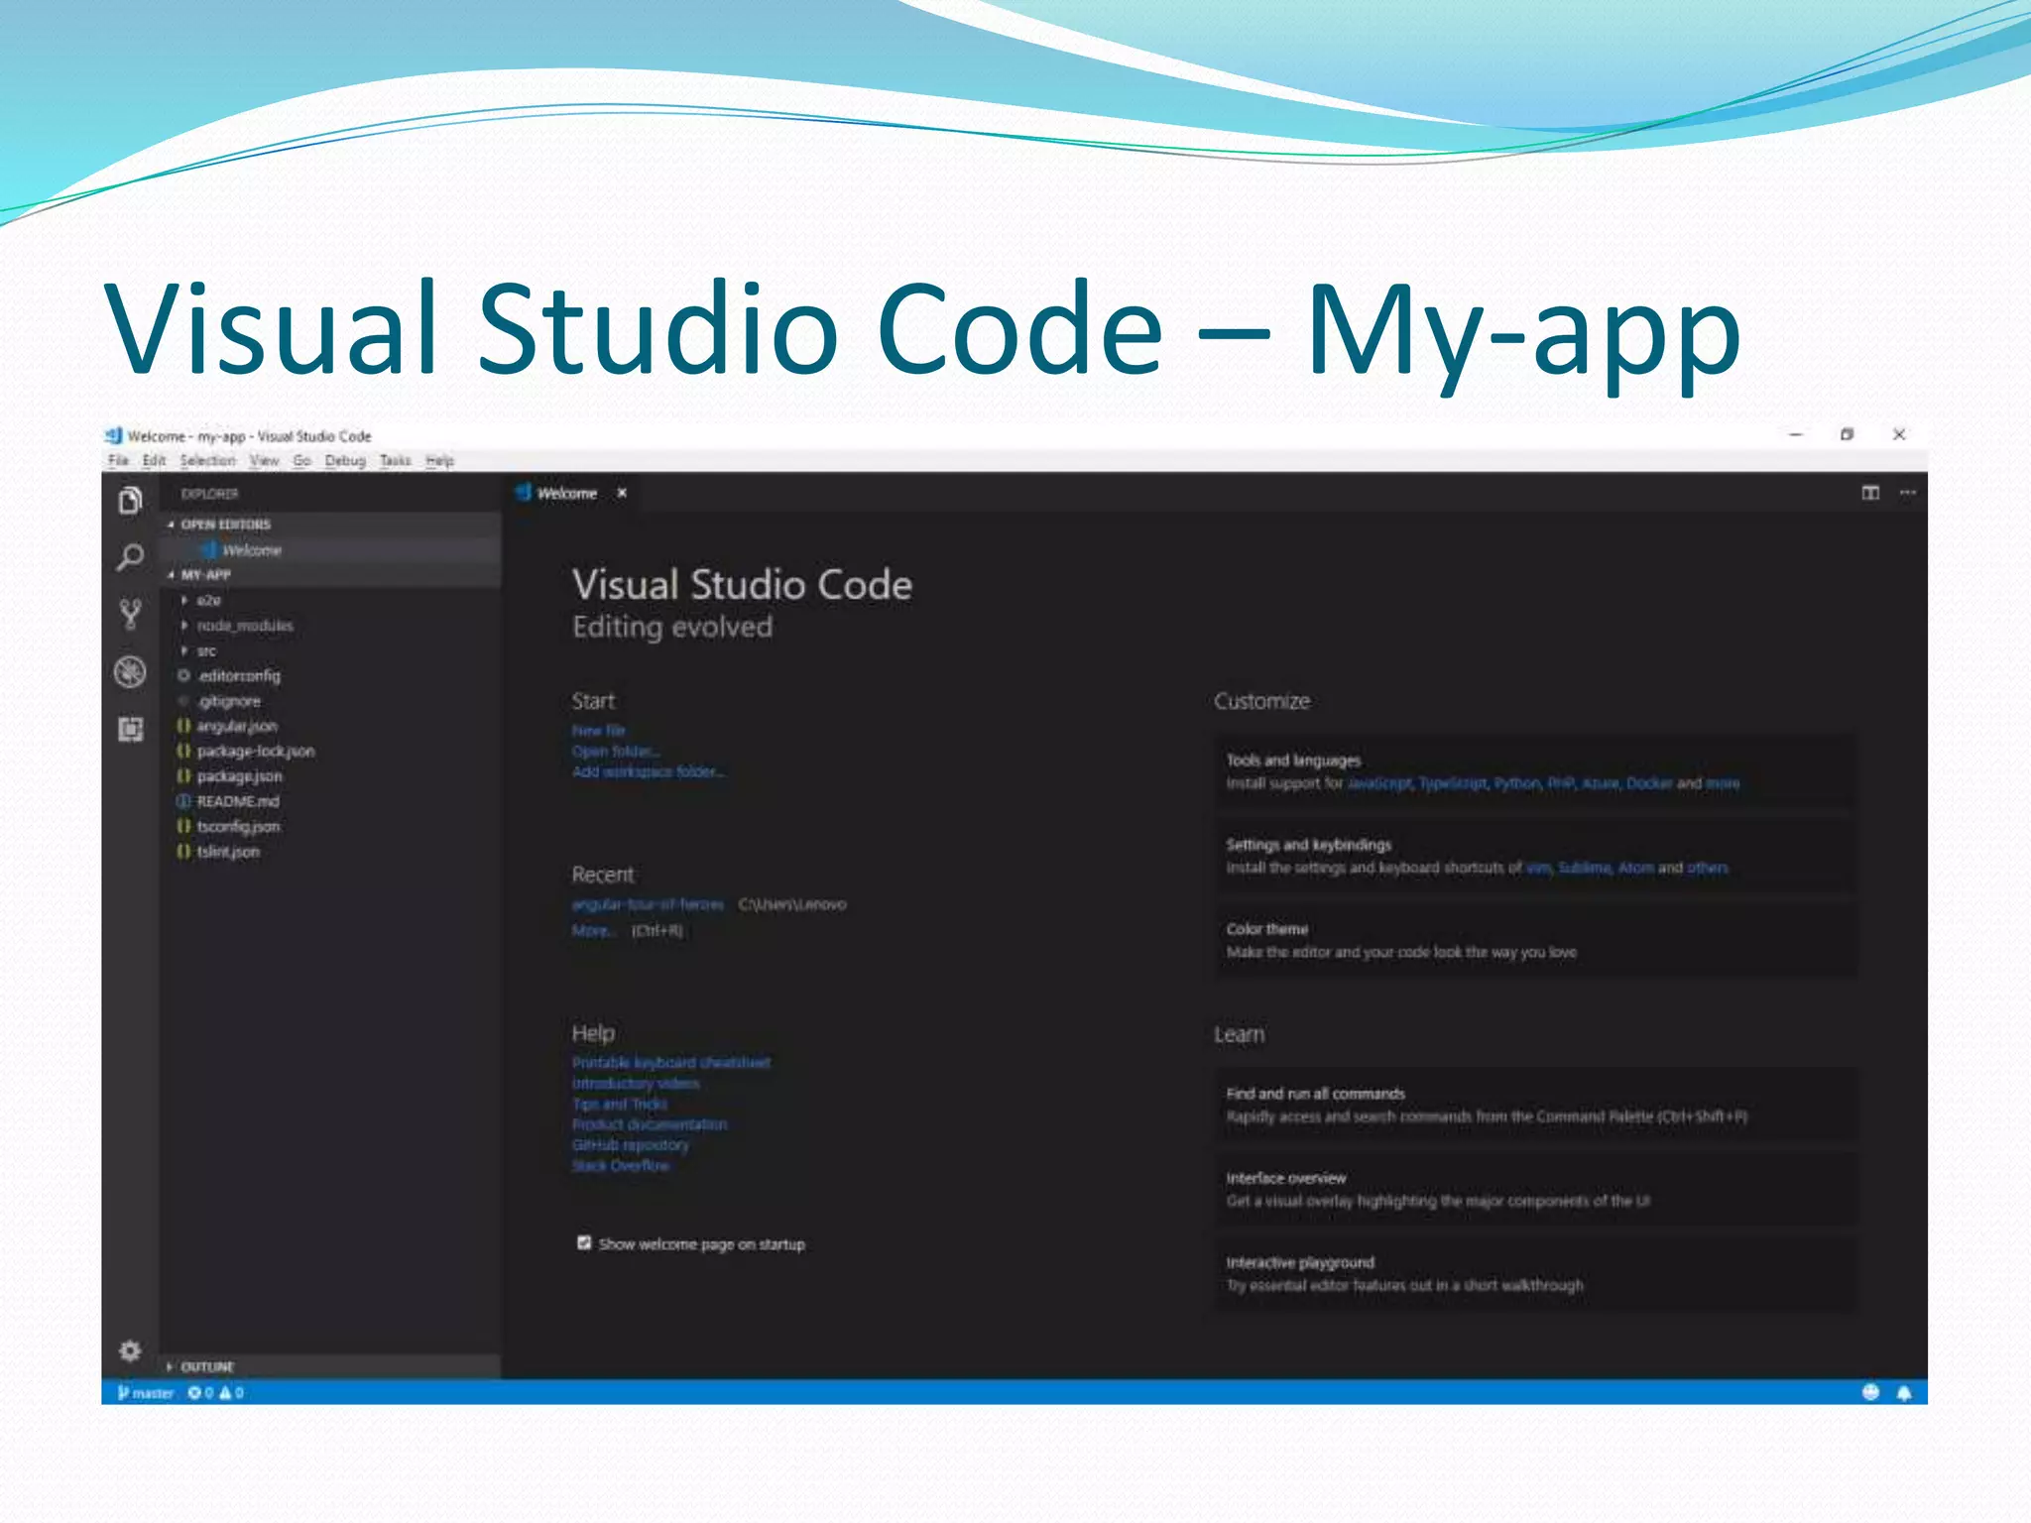This screenshot has width=2031, height=1523.
Task: Open the Source Control view
Action: [130, 615]
